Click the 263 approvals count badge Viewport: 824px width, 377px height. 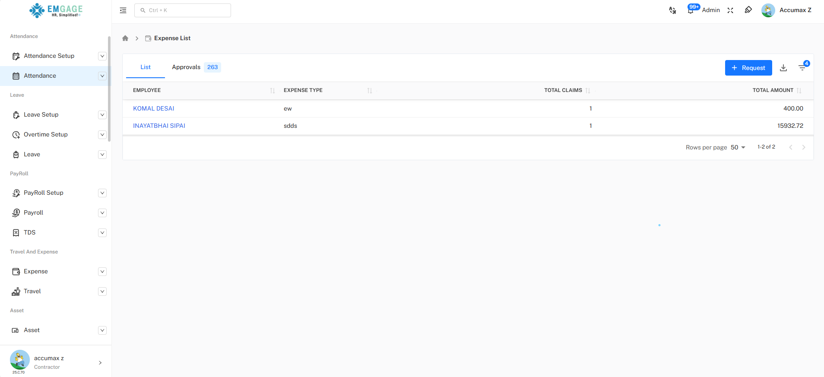[212, 67]
